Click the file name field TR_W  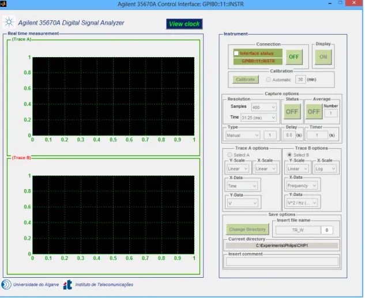[298, 230]
